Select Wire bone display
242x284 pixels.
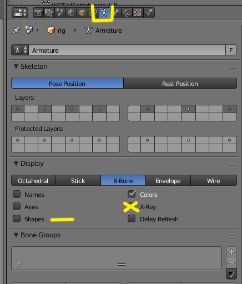[214, 180]
